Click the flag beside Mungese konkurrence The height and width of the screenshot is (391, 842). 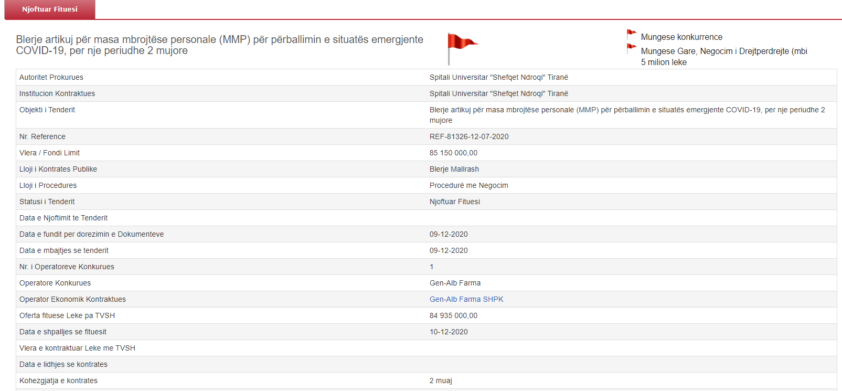point(631,35)
